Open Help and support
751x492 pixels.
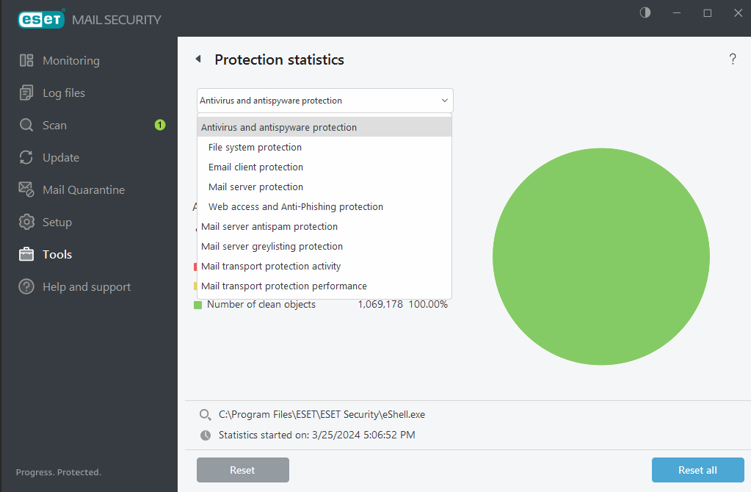tap(86, 286)
